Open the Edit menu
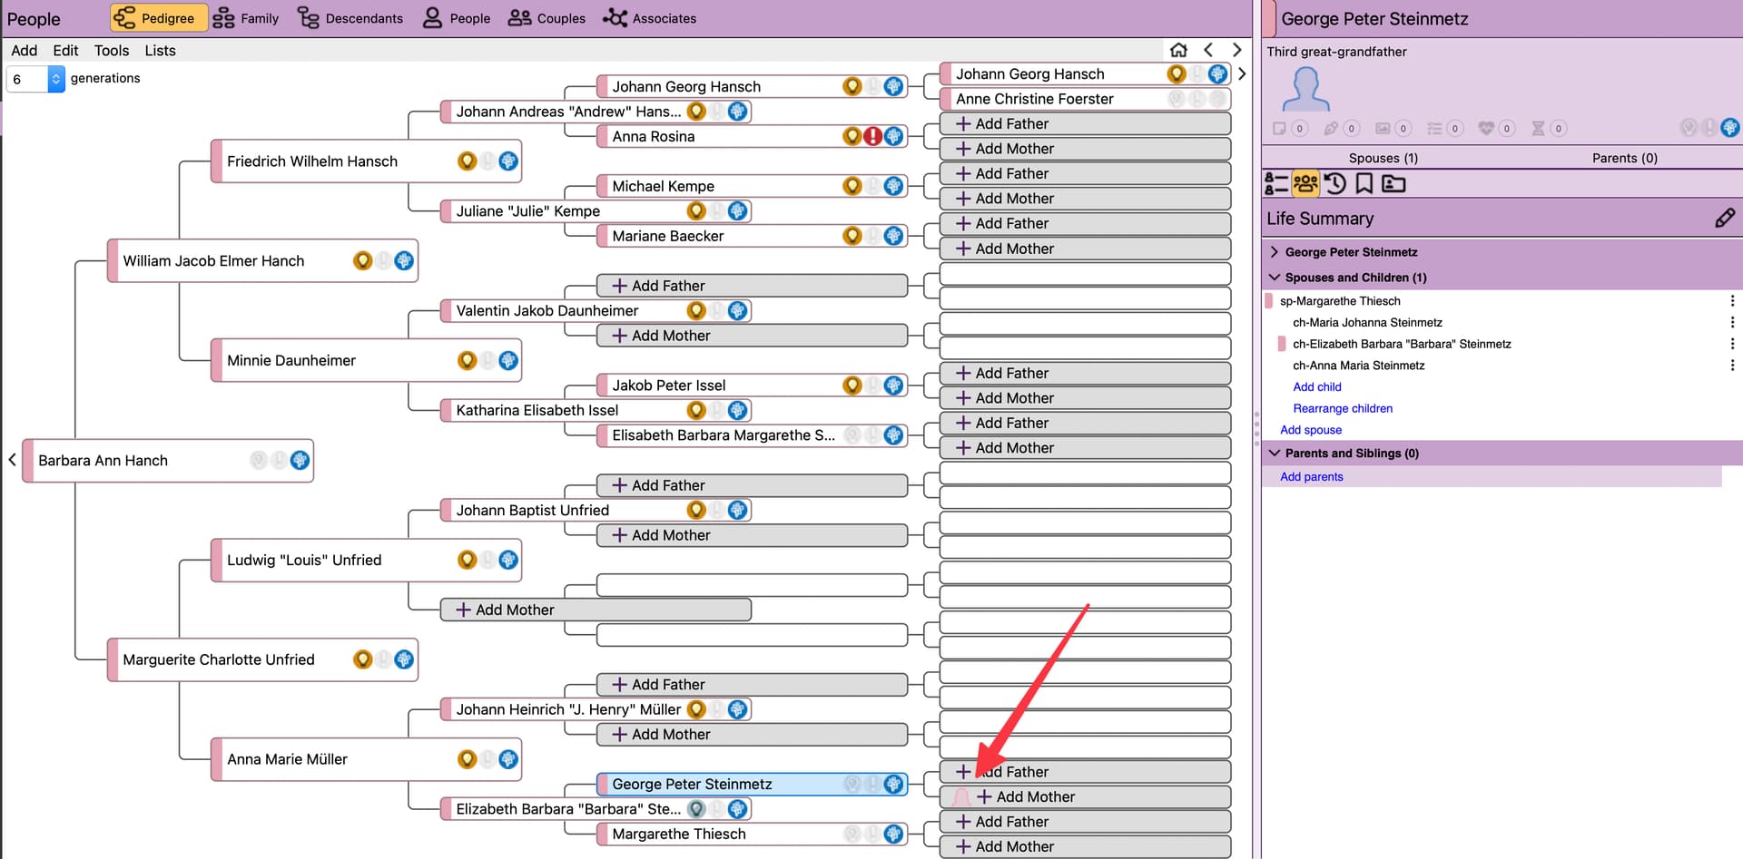Screen dimensions: 1743x859 [x=65, y=51]
